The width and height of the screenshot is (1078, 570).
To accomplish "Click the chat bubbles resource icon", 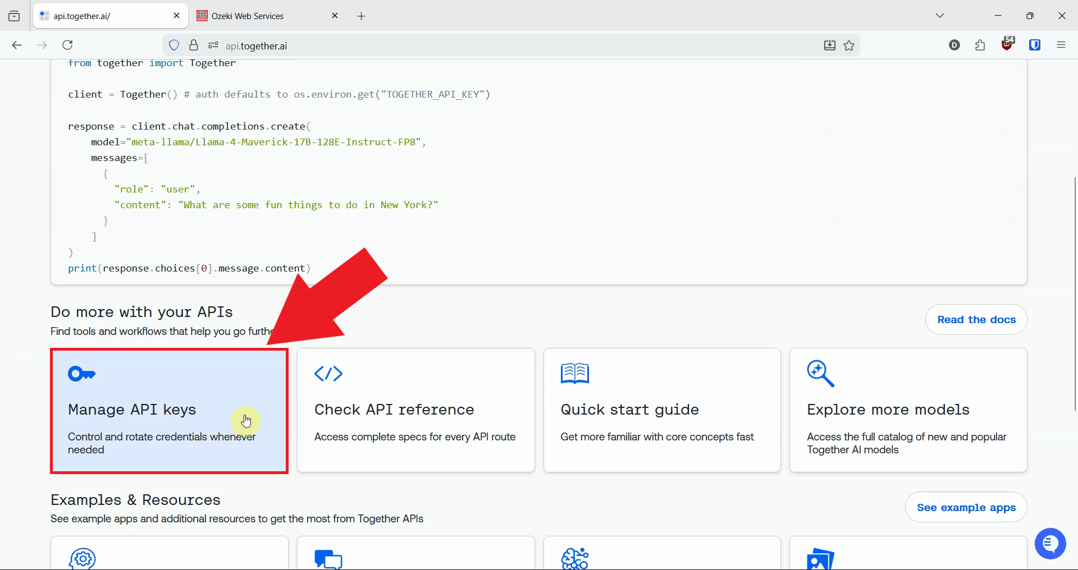I will 328,559.
